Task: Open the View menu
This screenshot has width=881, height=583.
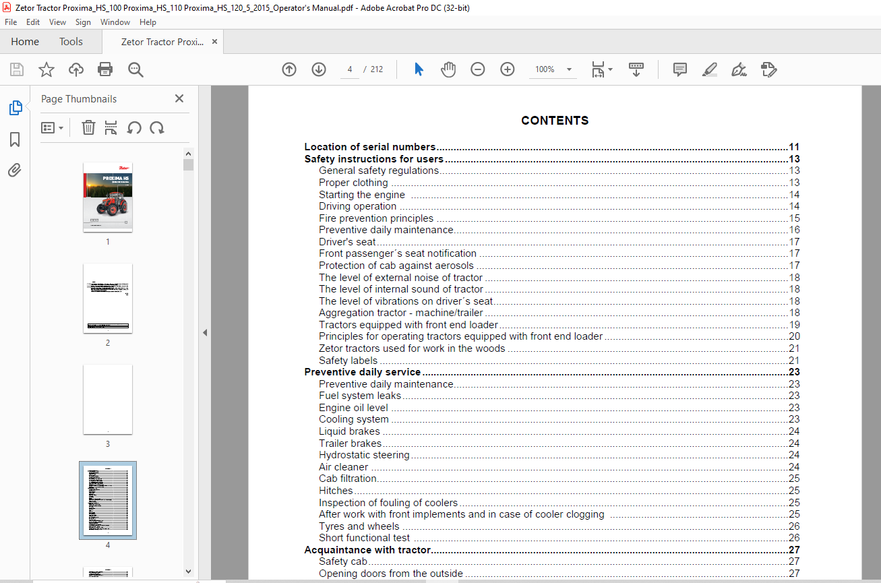Action: pyautogui.click(x=57, y=22)
